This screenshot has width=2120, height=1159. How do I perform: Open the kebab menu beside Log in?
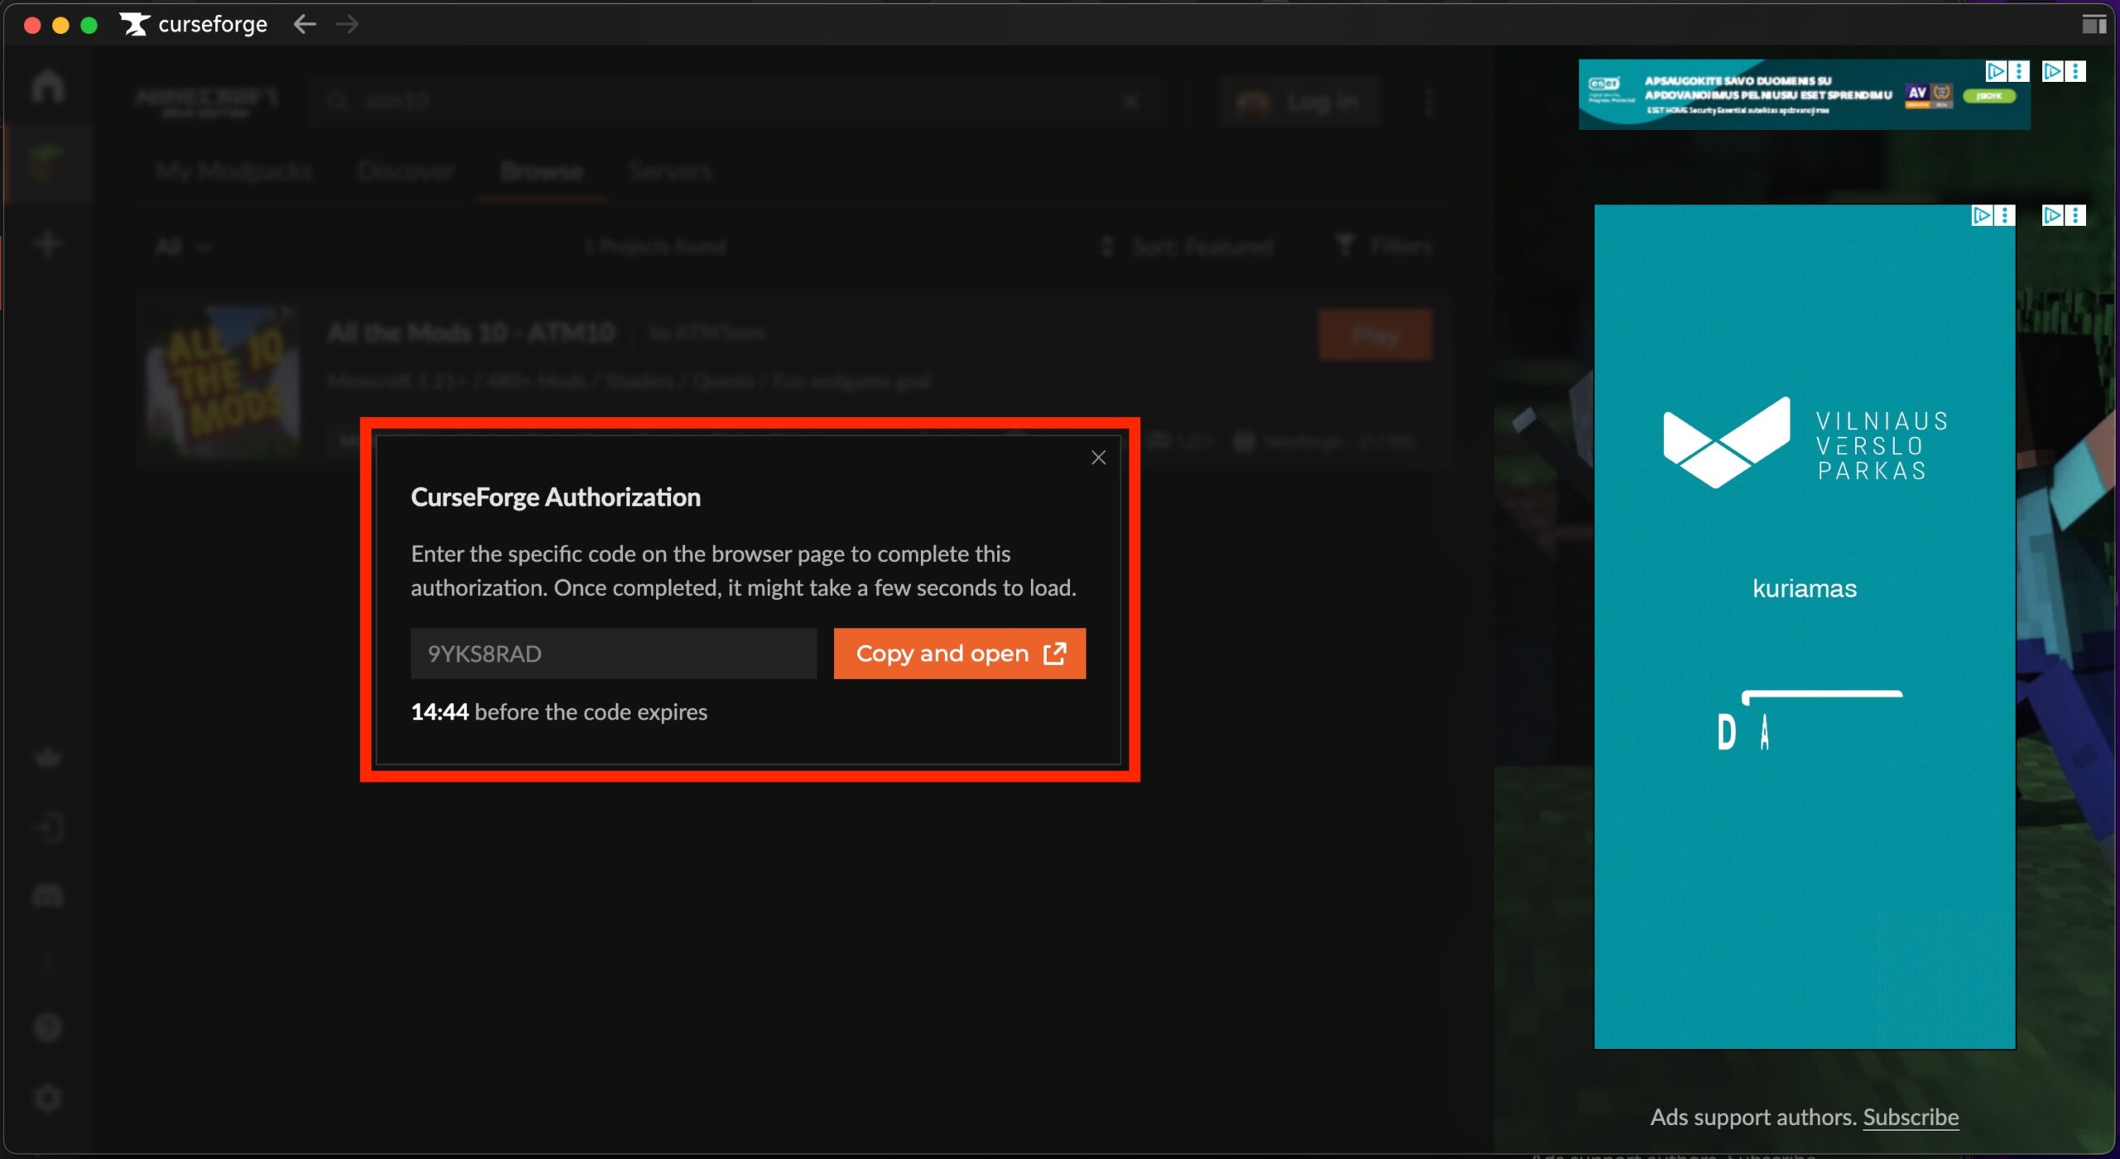(1429, 102)
